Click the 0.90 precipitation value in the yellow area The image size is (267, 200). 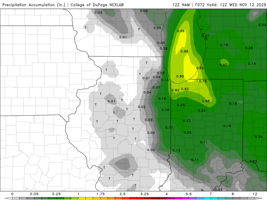(180, 76)
